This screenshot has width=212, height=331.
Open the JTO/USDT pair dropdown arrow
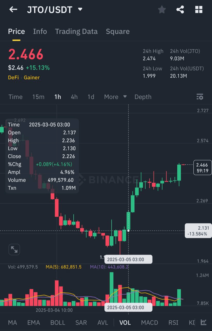[x=80, y=10]
